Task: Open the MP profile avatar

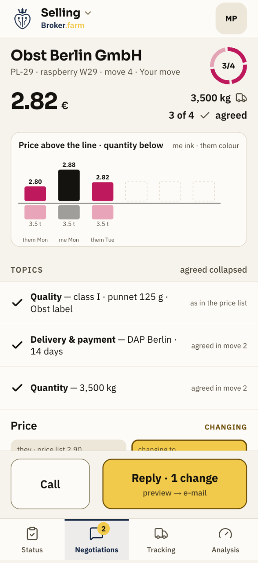Action: (x=231, y=18)
